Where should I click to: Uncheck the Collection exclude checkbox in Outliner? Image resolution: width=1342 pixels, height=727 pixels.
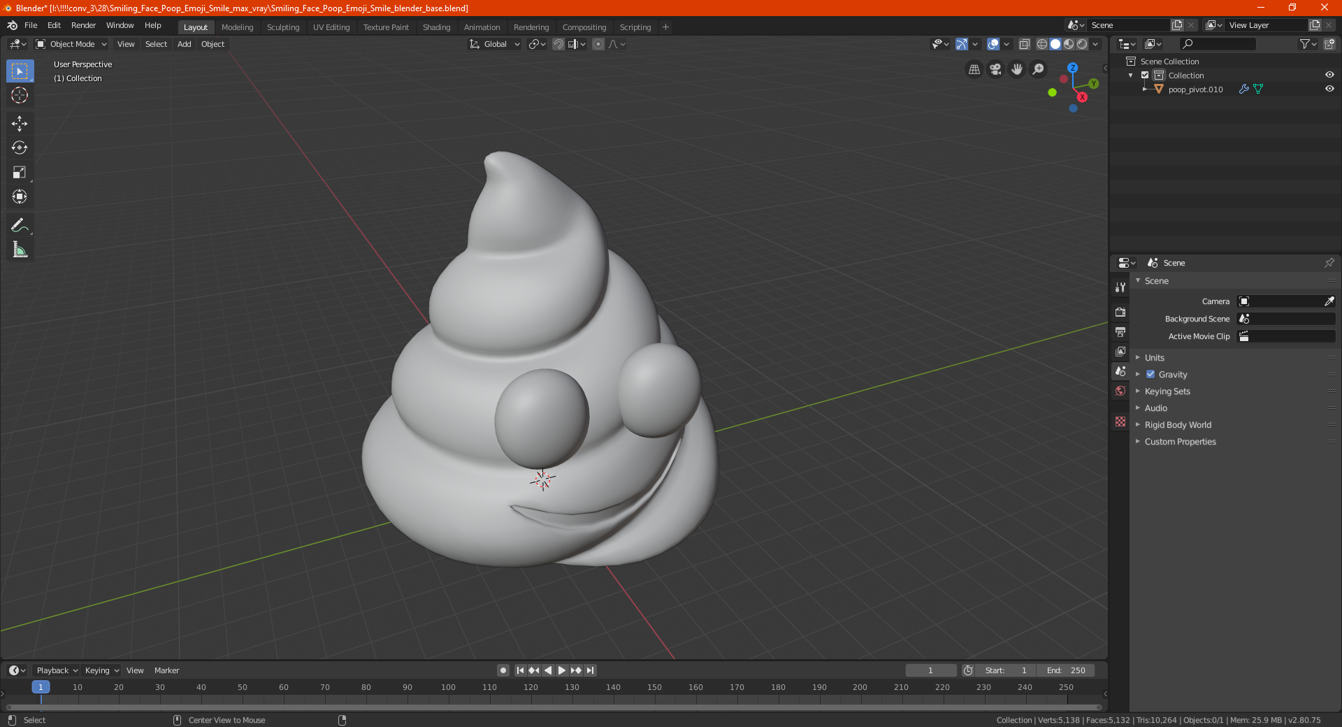click(x=1145, y=75)
